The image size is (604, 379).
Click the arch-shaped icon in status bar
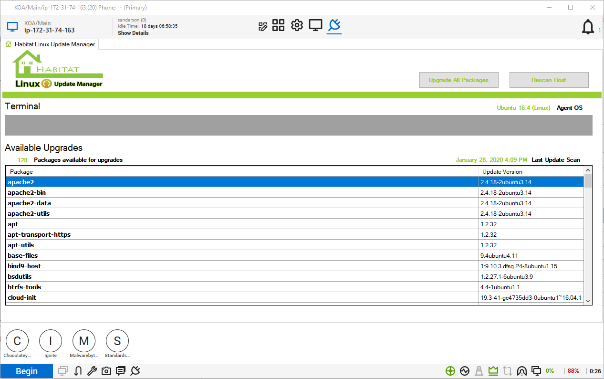522,371
